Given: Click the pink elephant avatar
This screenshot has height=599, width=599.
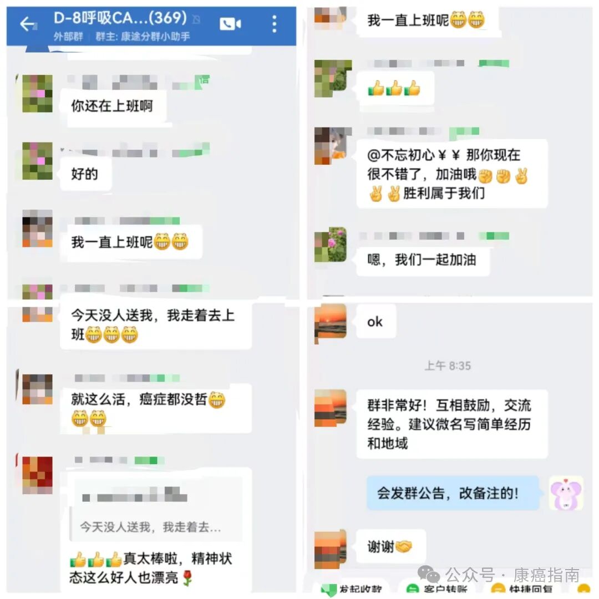Looking at the screenshot, I should [x=566, y=493].
